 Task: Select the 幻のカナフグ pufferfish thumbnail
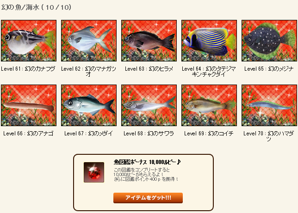(29, 41)
